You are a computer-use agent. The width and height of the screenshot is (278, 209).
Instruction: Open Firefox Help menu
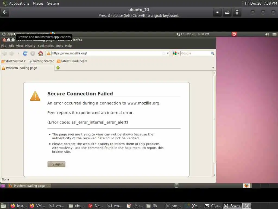pos(68,46)
